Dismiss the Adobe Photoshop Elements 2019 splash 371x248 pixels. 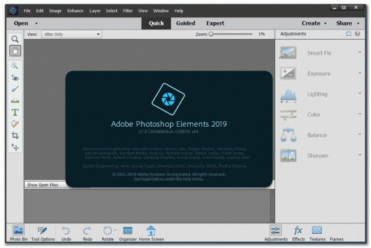pos(169,129)
